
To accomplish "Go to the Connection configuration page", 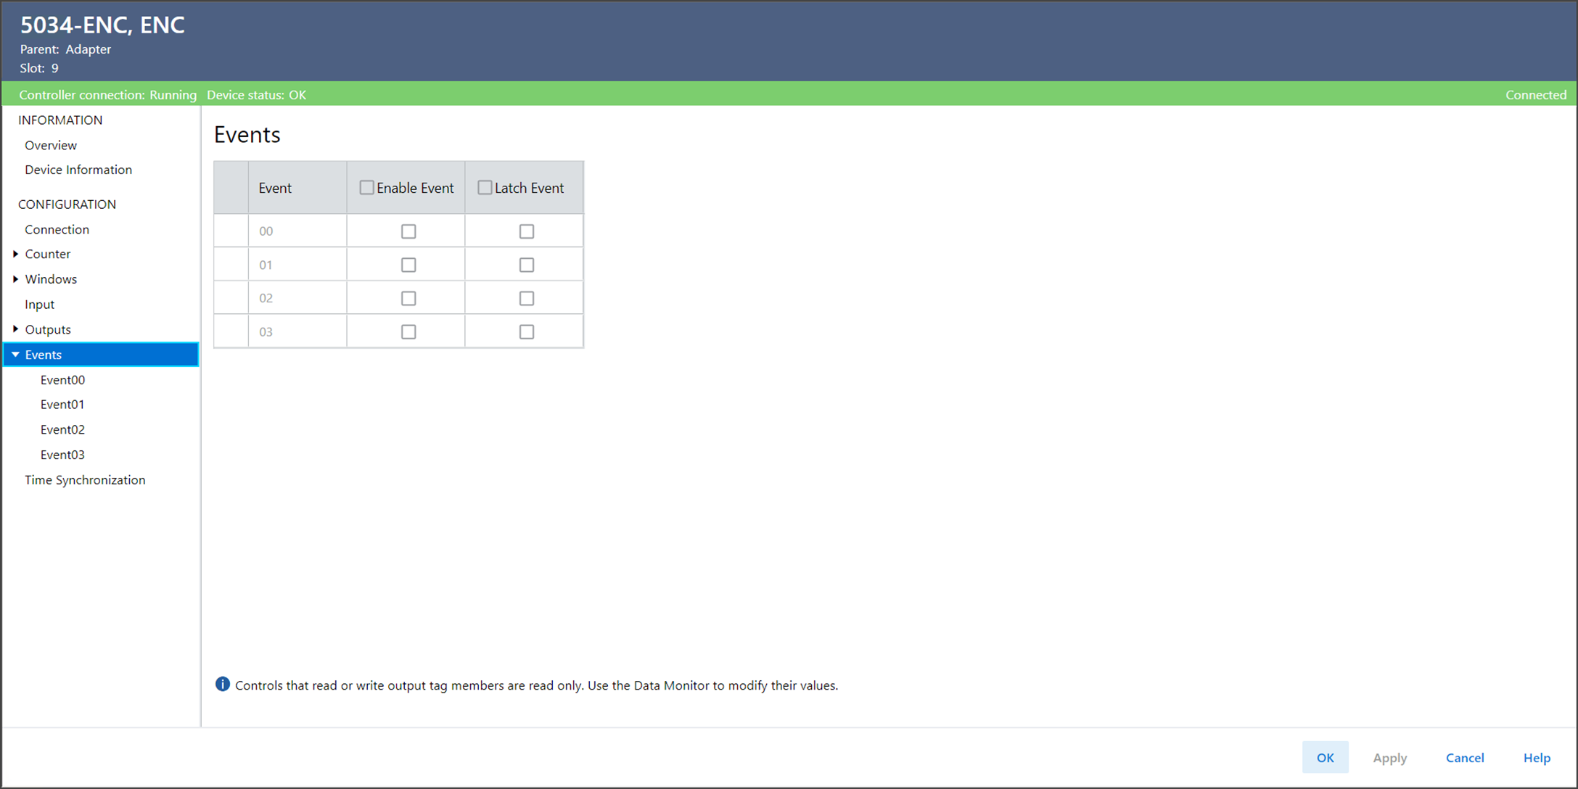I will click(x=57, y=229).
